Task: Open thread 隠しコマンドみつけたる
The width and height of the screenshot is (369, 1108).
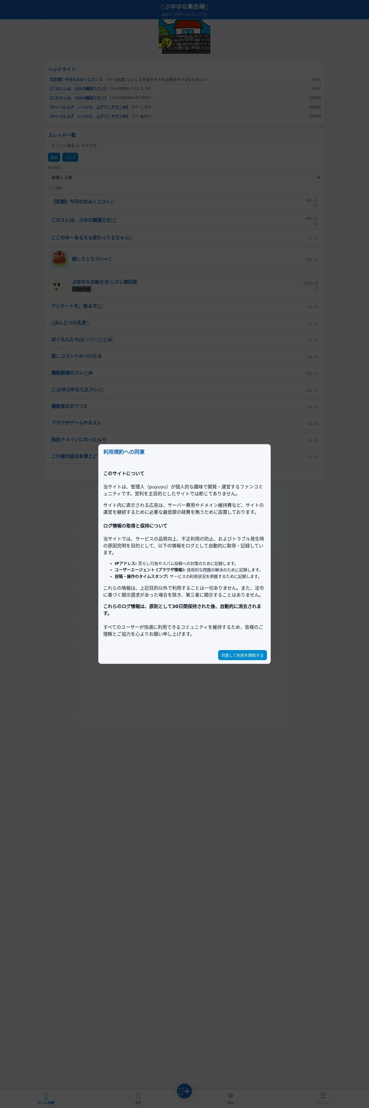Action: [184, 357]
